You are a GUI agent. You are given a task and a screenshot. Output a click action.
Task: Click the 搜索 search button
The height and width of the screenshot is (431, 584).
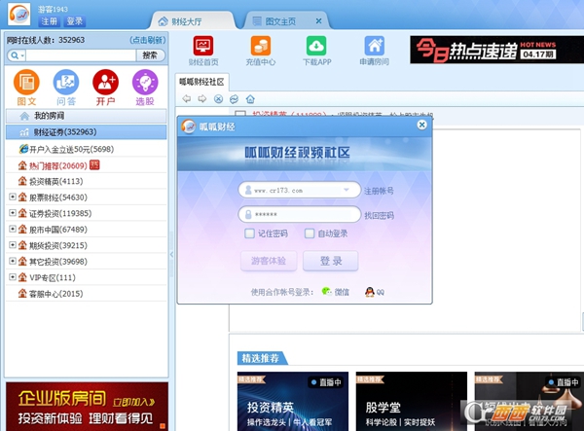coord(150,55)
